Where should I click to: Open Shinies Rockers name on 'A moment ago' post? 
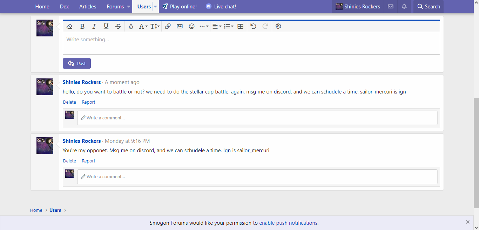coord(82,82)
